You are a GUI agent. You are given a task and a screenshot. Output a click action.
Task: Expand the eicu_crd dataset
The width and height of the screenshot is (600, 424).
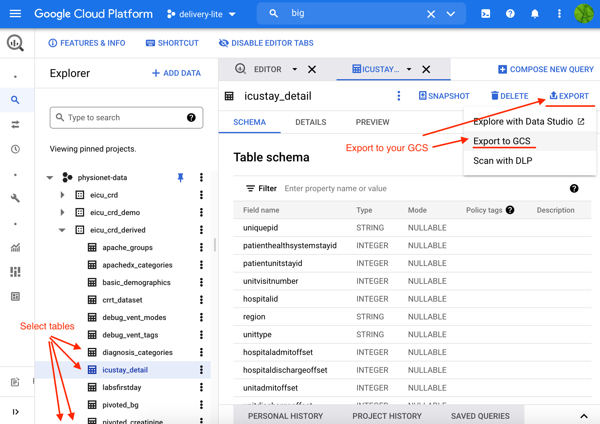(62, 195)
